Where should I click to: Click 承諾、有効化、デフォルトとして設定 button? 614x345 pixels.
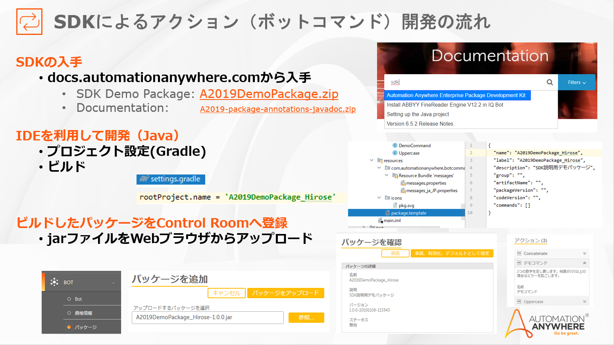(x=452, y=253)
